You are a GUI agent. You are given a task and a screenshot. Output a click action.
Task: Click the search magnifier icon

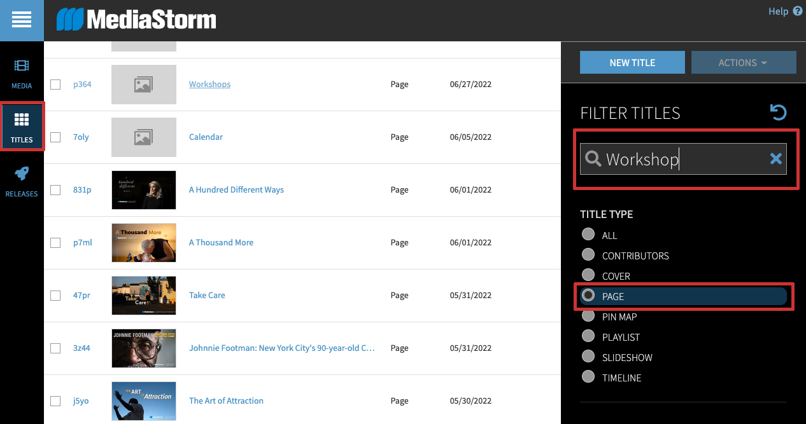pyautogui.click(x=593, y=159)
